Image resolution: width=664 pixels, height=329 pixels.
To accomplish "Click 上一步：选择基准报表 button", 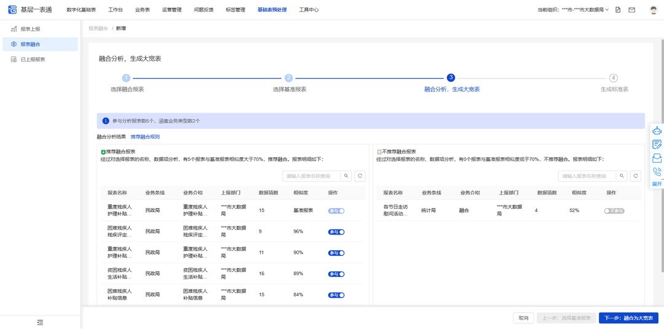I will [566, 318].
